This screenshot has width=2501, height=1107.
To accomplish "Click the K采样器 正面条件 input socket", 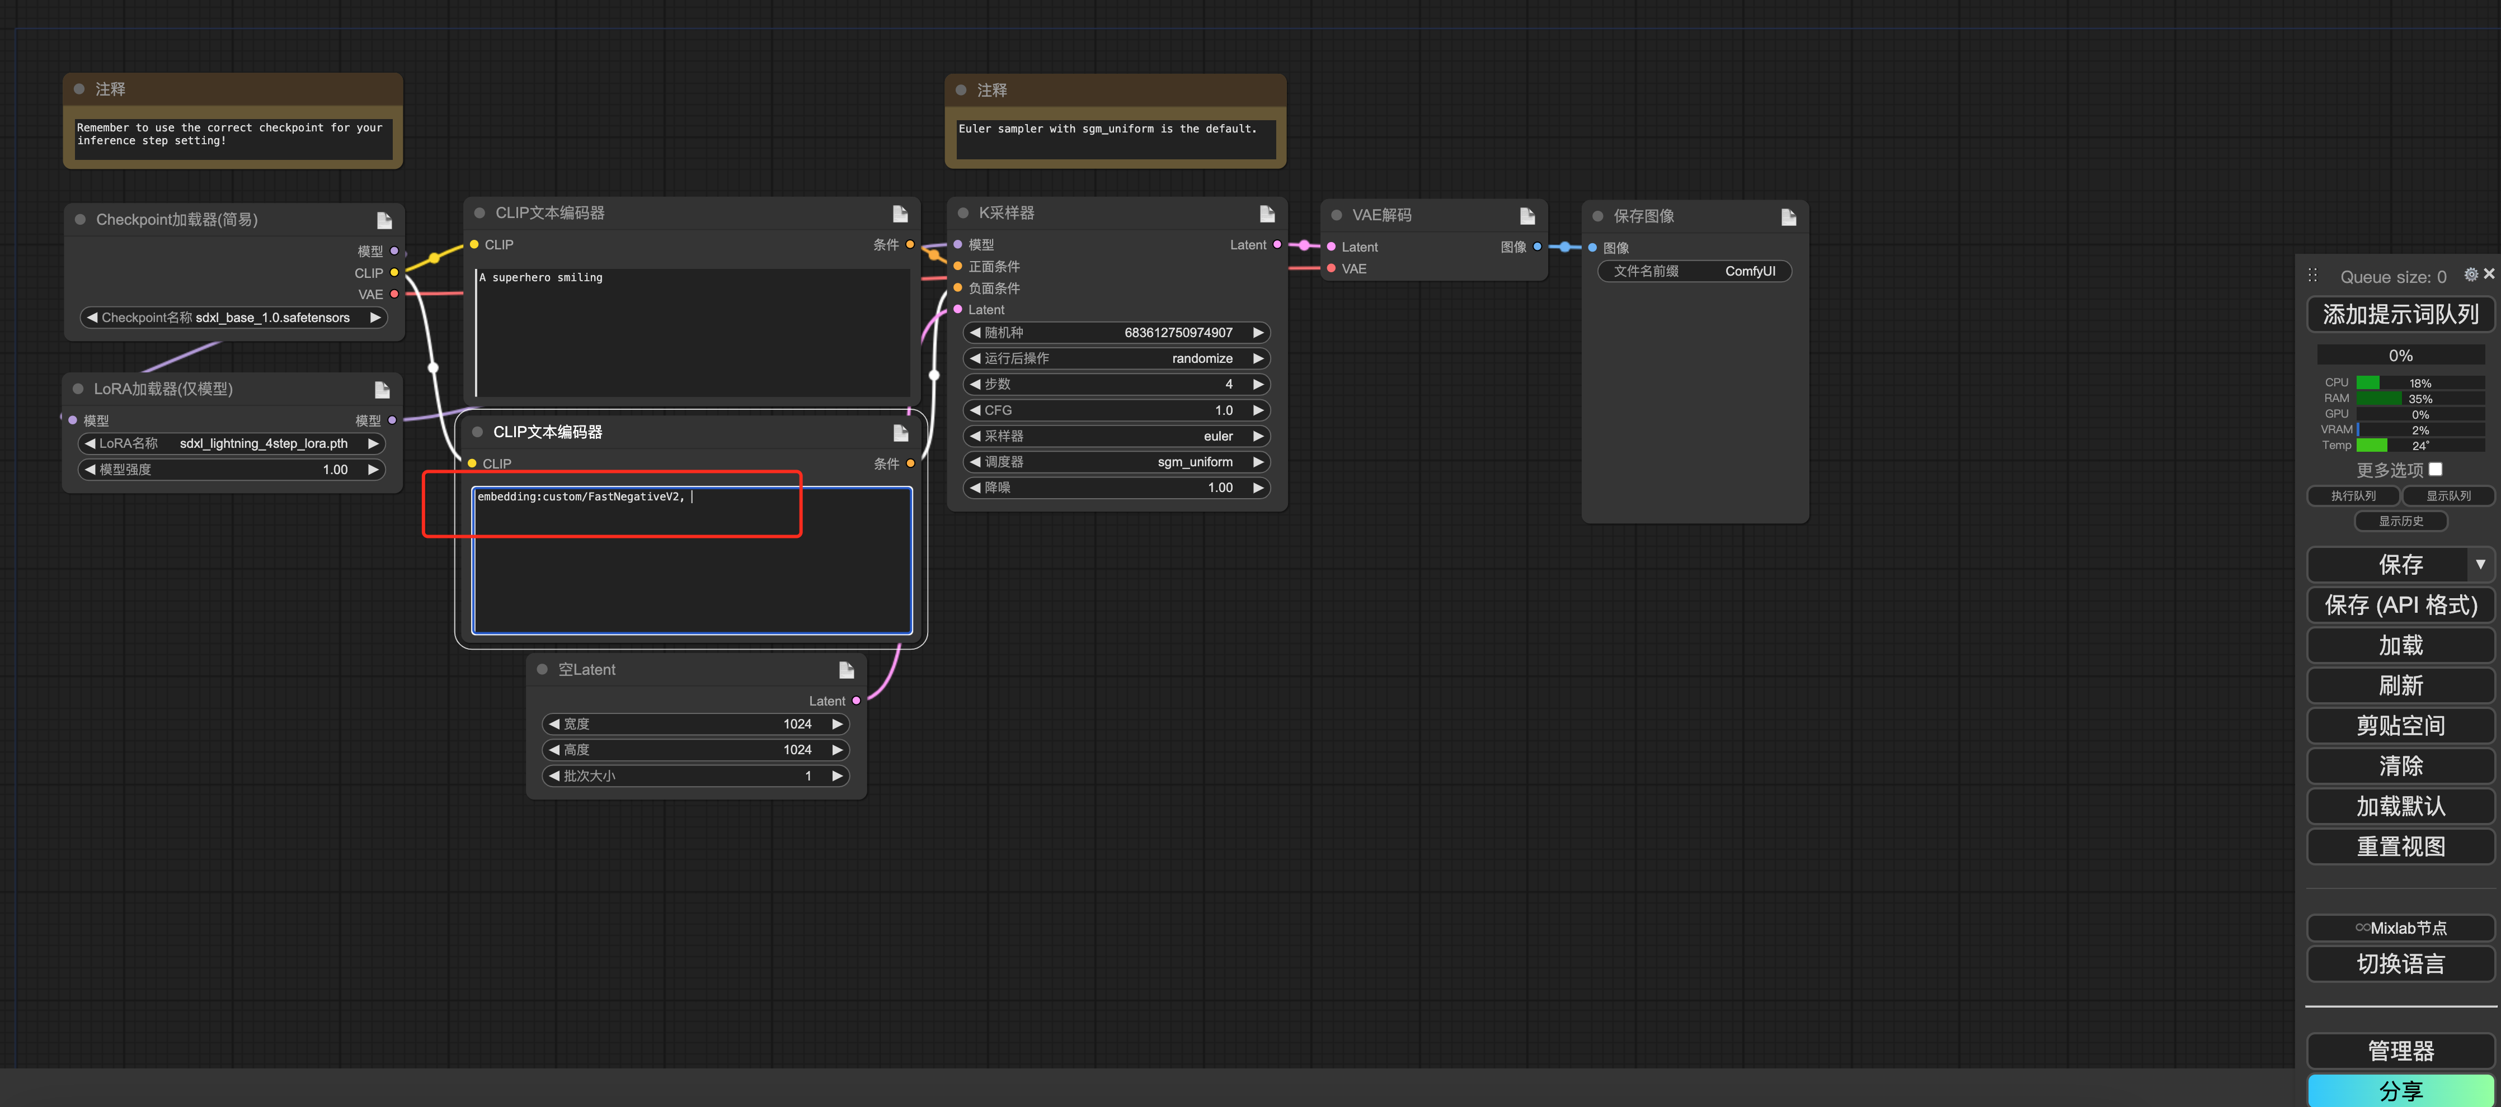I will click(x=958, y=267).
